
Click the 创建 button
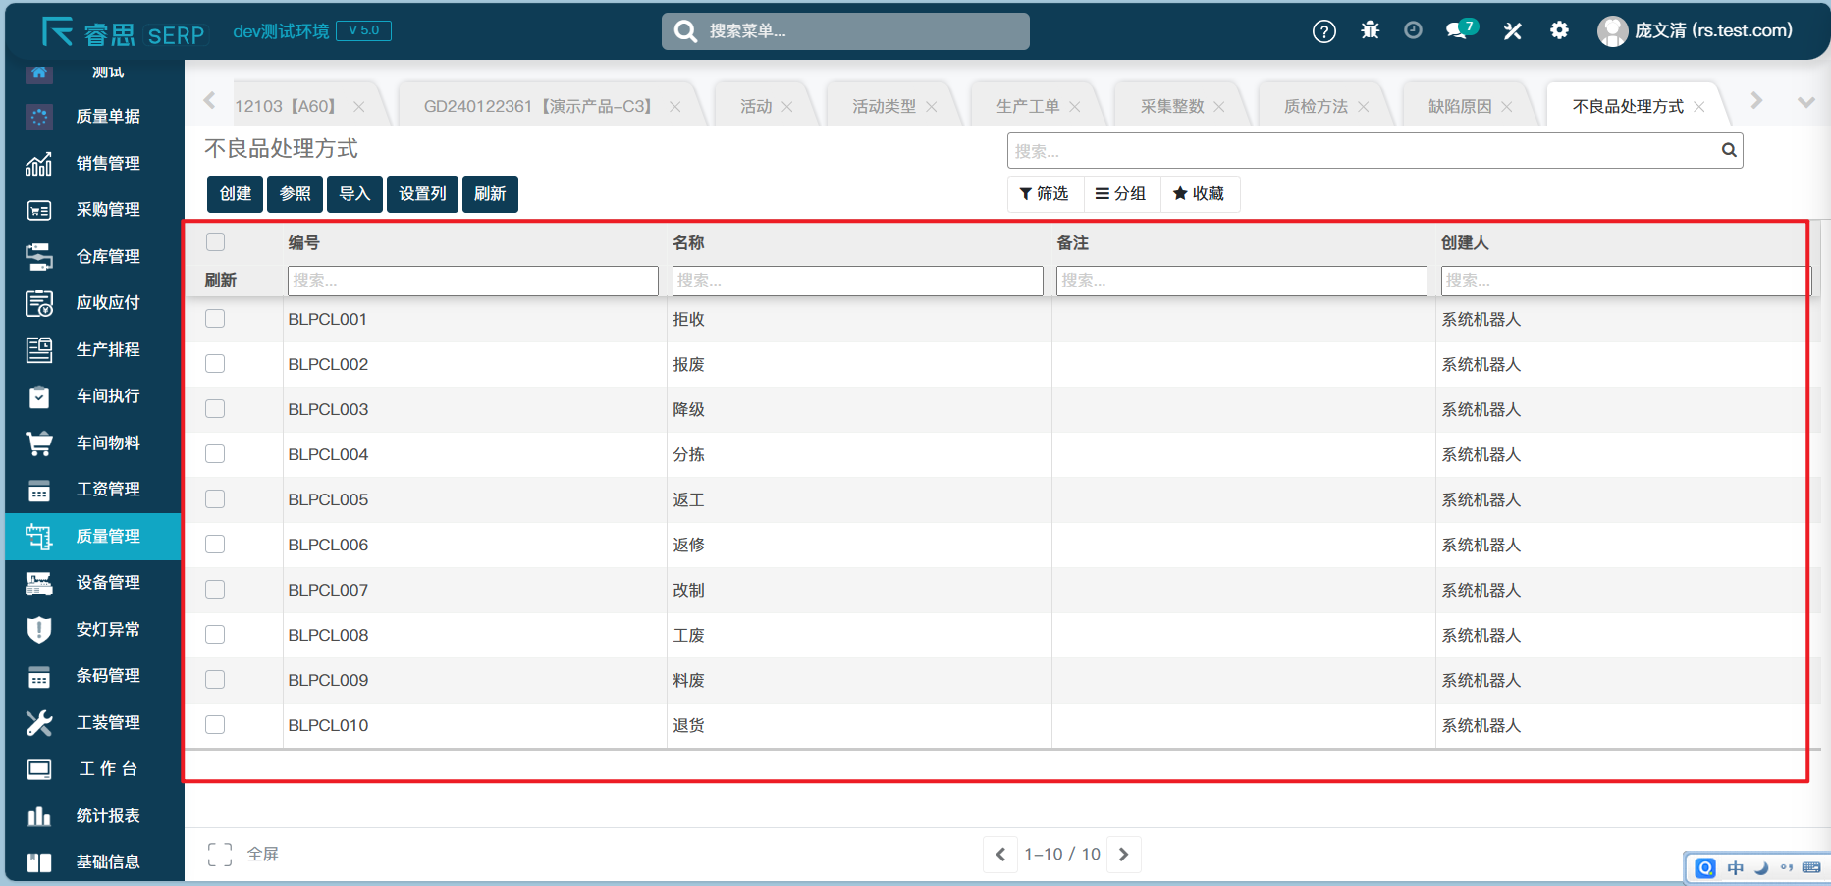(x=235, y=194)
